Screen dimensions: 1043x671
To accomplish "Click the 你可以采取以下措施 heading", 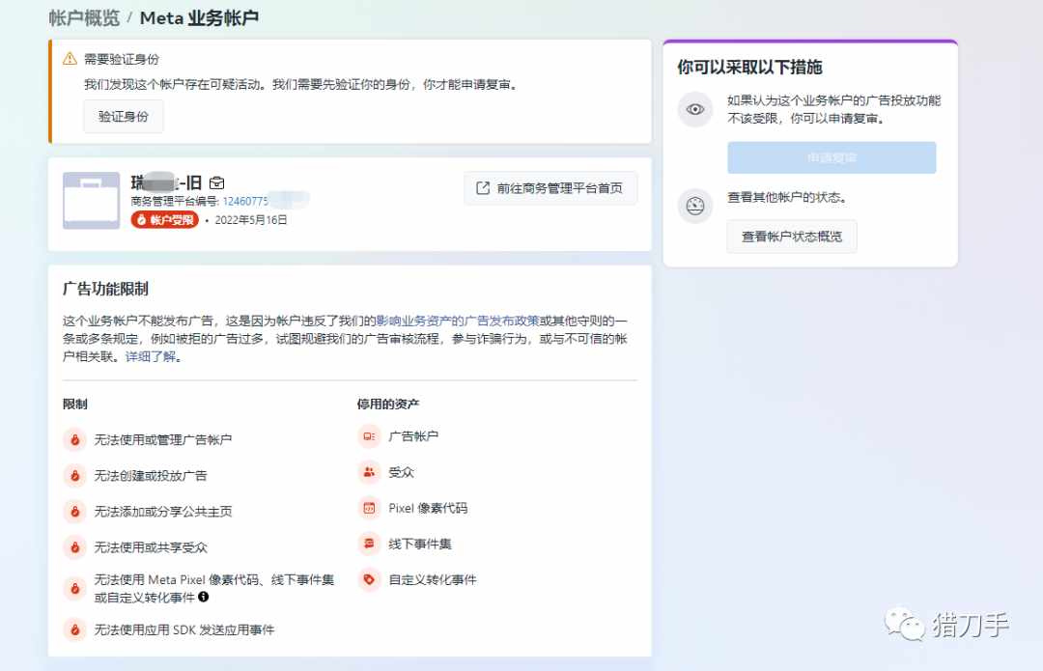I will 749,68.
